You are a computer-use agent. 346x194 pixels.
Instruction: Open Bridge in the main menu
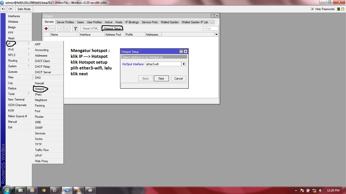(x=19, y=27)
